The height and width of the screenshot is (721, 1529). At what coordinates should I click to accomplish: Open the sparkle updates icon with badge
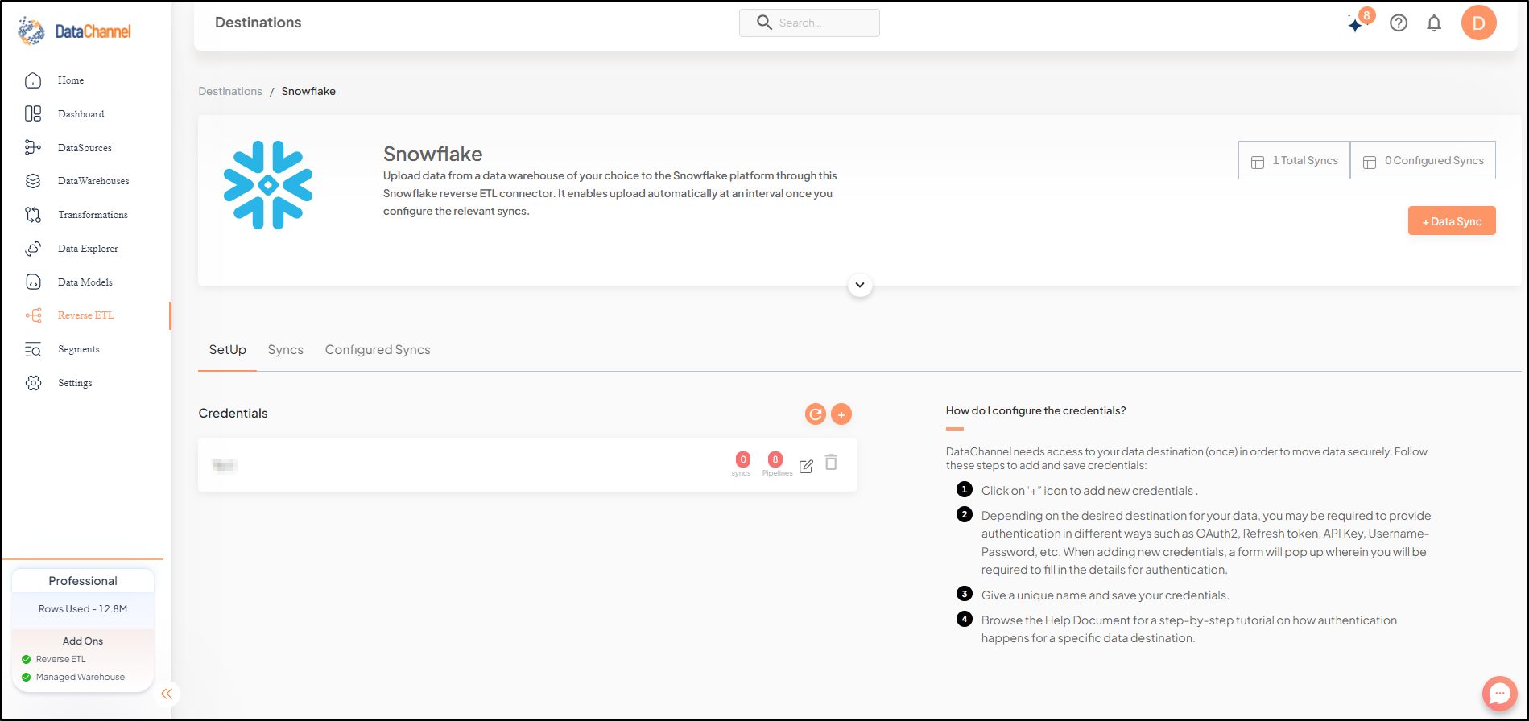[x=1359, y=22]
